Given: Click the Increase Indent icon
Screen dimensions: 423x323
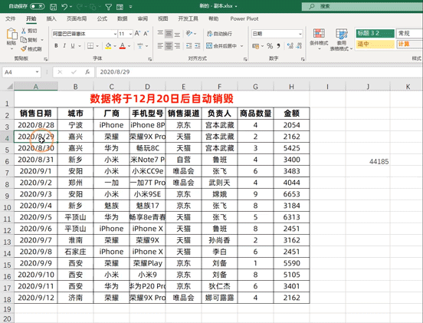Looking at the screenshot, I should 198,46.
